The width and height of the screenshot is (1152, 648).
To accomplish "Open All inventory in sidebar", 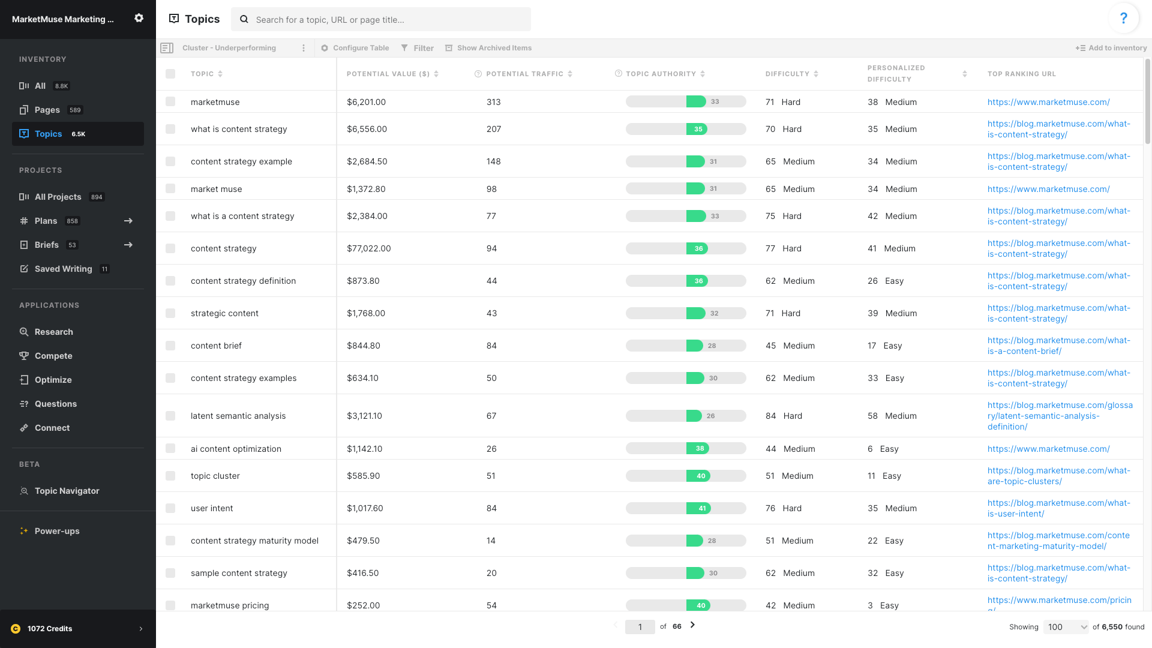I will click(x=78, y=86).
